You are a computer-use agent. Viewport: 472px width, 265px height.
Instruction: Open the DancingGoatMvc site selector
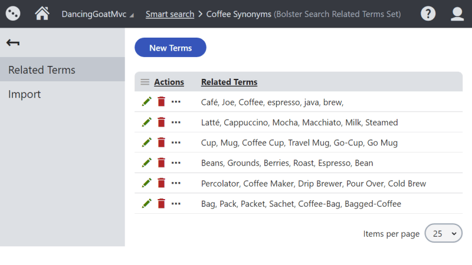click(x=97, y=14)
